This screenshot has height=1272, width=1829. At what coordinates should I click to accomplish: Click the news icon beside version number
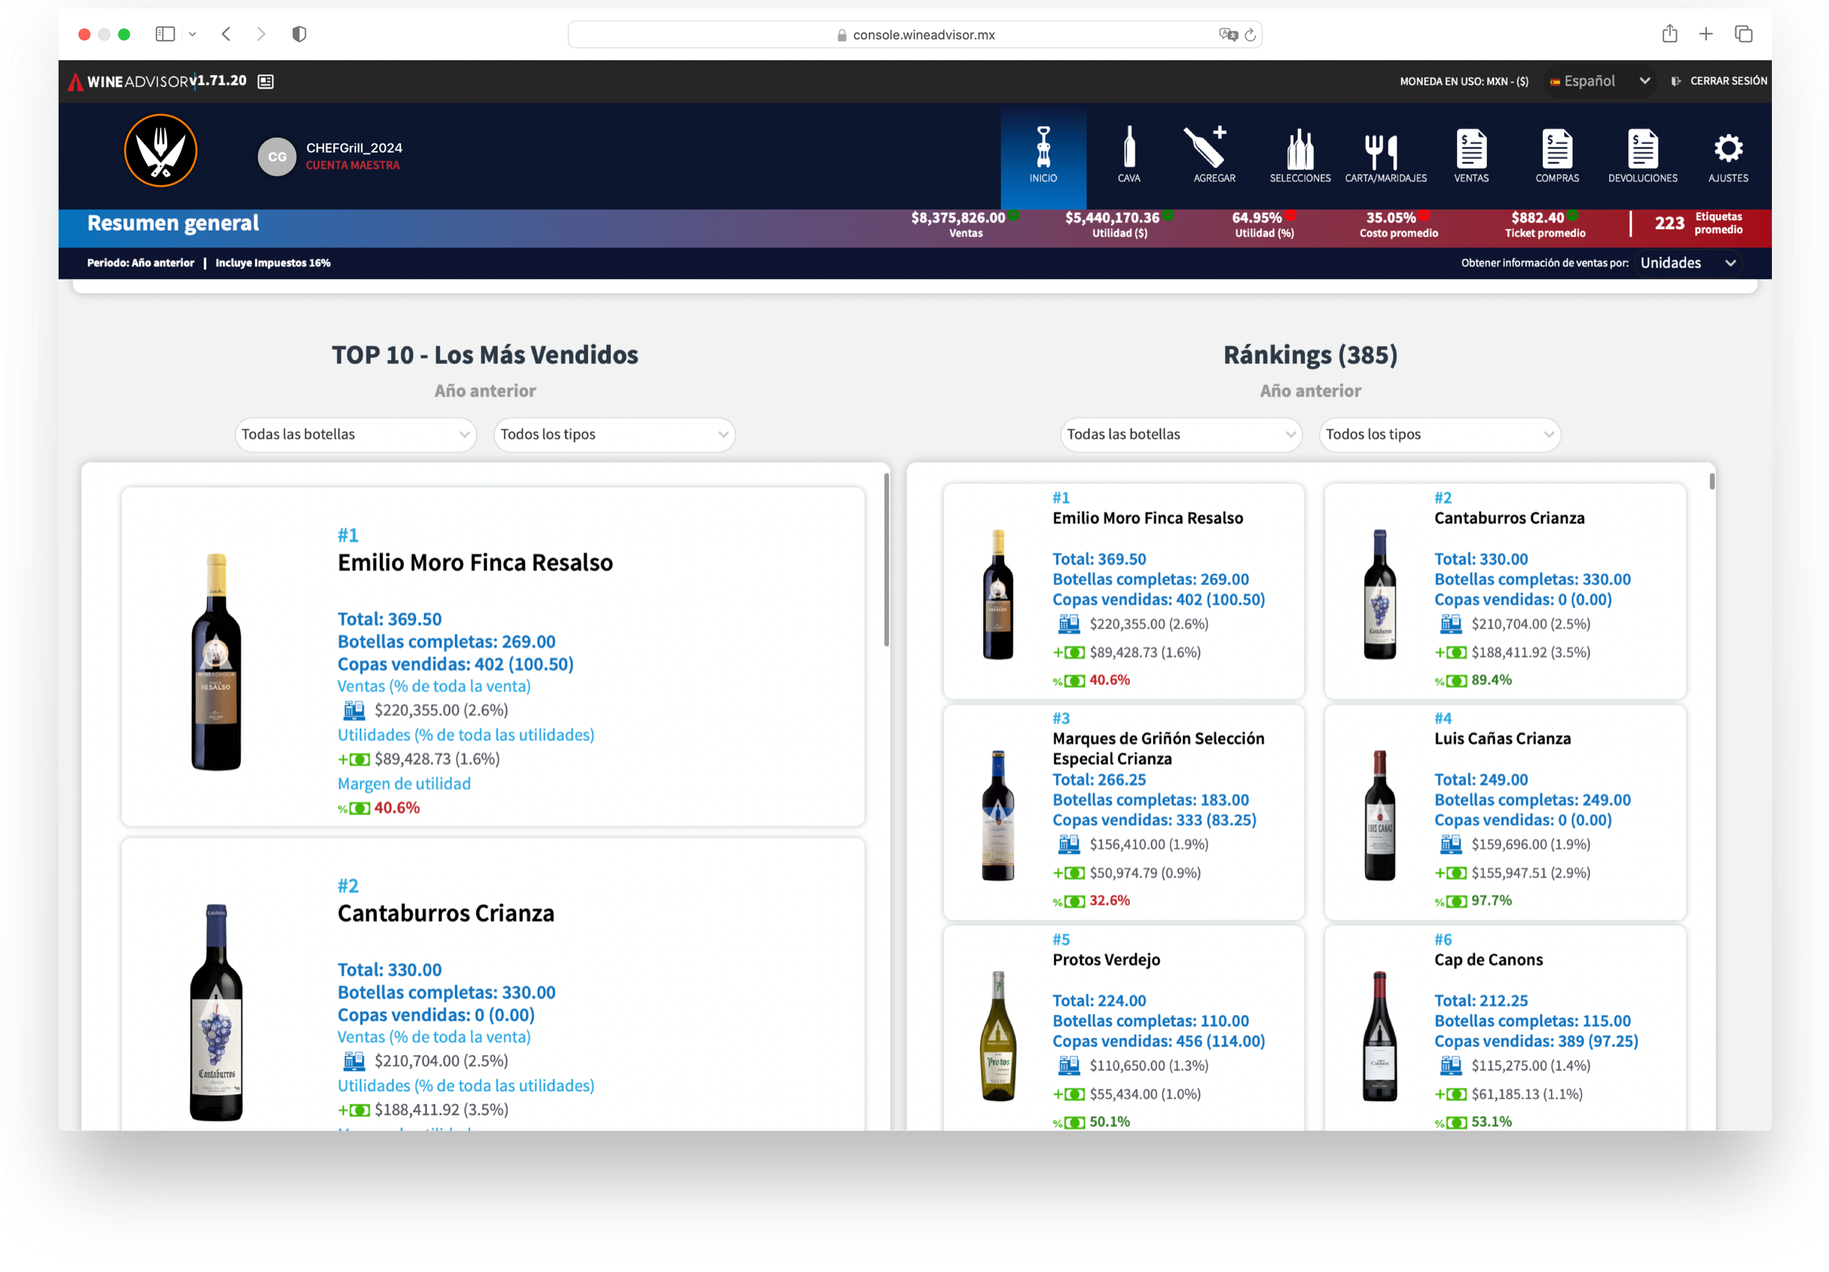266,81
